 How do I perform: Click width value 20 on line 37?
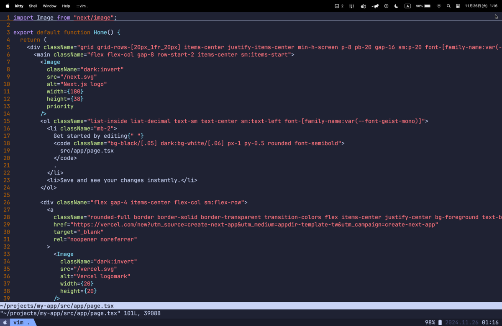pyautogui.click(x=87, y=284)
